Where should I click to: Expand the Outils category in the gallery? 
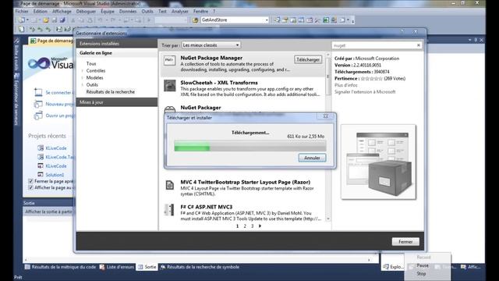(x=83, y=85)
